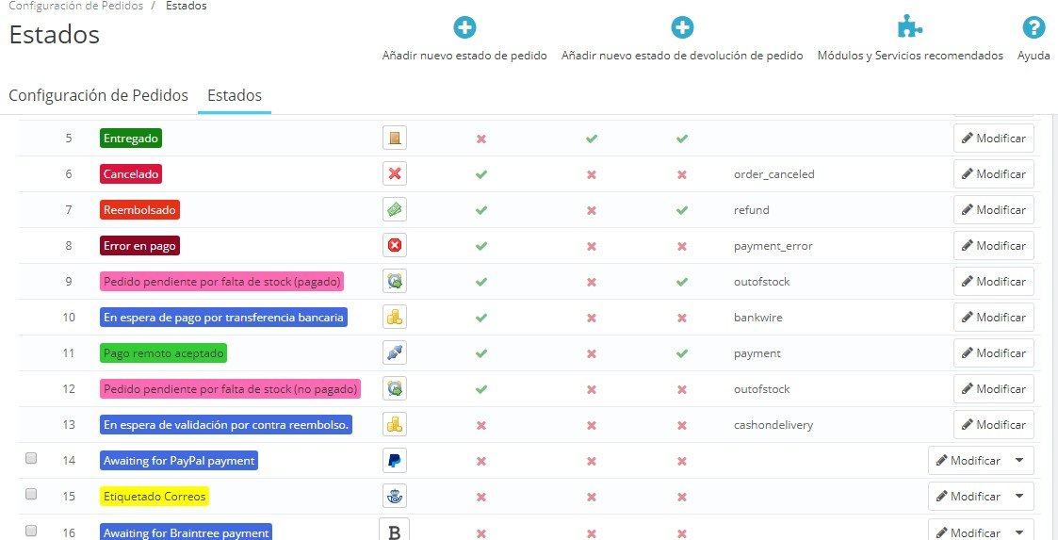This screenshot has height=540, width=1058.
Task: Open Estados breadcrumb link
Action: point(186,6)
